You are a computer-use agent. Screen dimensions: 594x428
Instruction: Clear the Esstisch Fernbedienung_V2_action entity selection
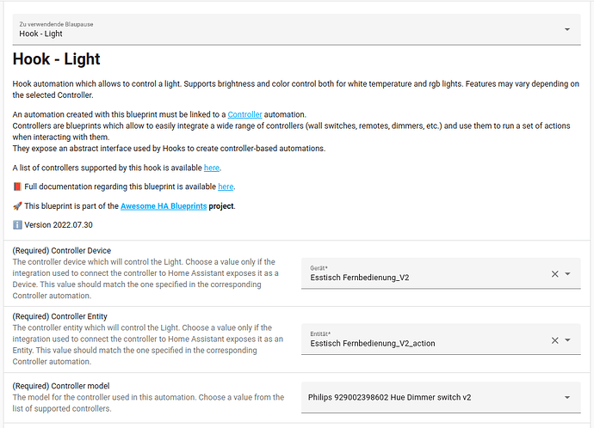tap(554, 340)
